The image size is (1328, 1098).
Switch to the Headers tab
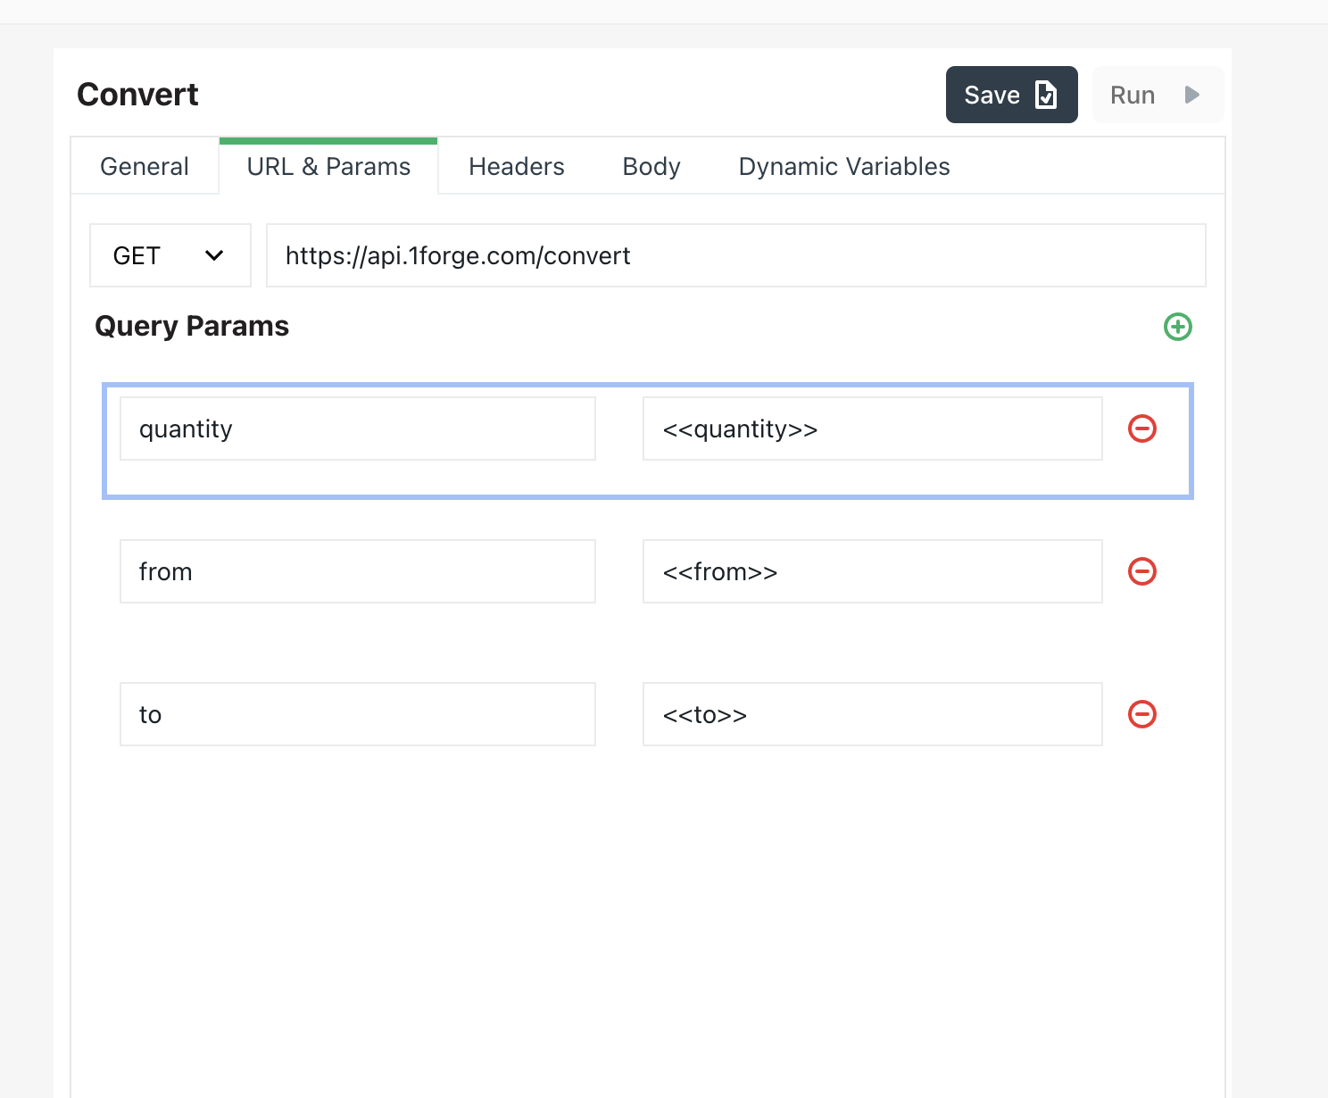tap(516, 166)
